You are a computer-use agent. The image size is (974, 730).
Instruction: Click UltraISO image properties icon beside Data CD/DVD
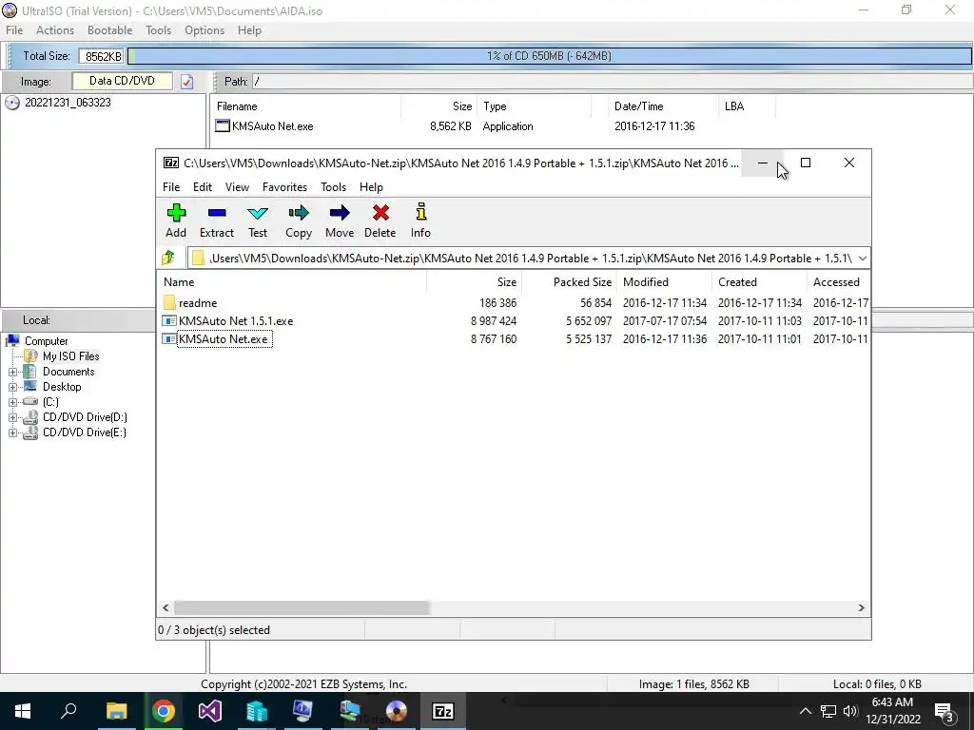click(187, 82)
